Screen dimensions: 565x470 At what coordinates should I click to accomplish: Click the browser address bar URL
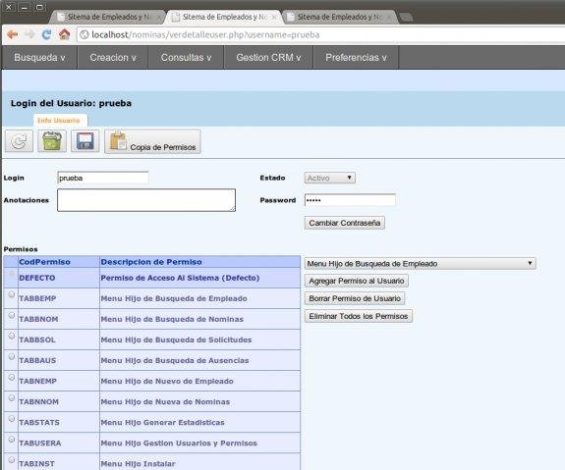coord(205,35)
